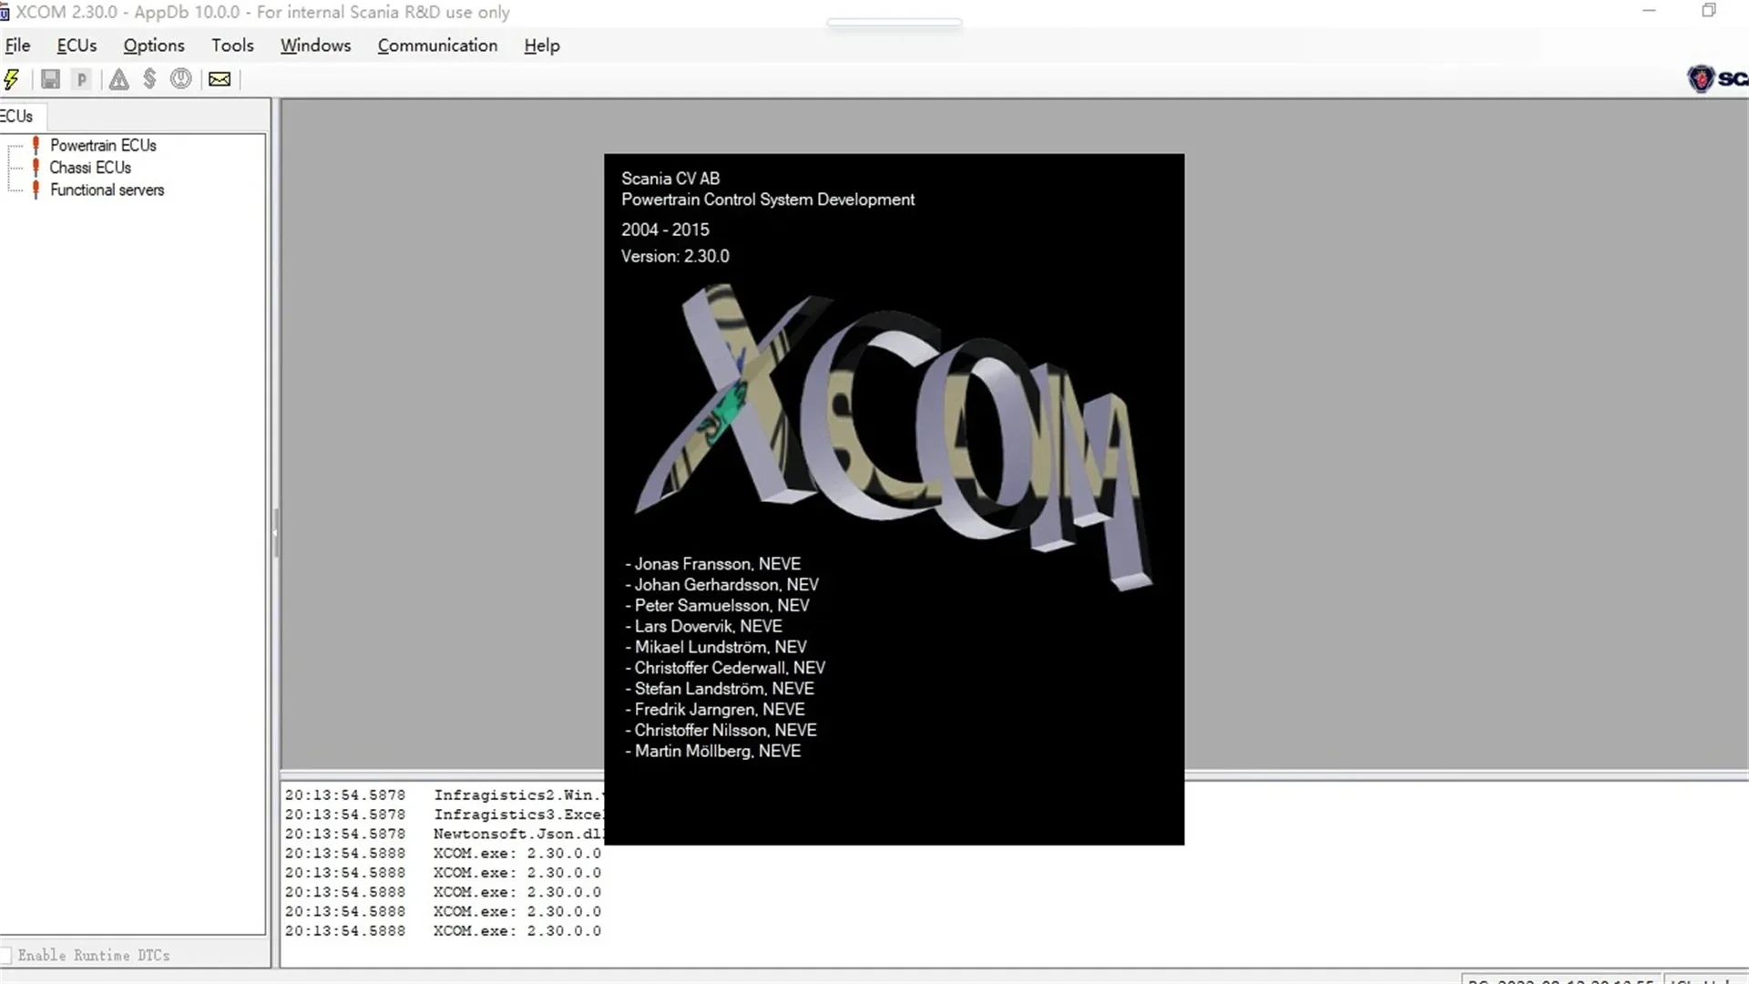Click the Scania logo in toolbar
Image resolution: width=1749 pixels, height=984 pixels.
point(1717,79)
